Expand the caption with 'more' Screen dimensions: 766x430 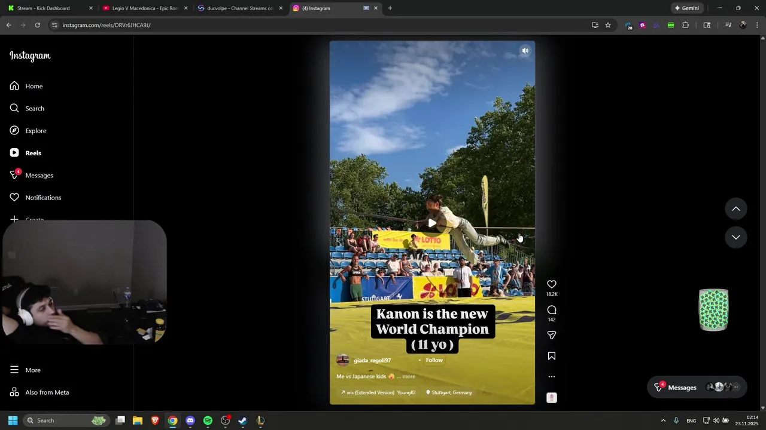(409, 376)
